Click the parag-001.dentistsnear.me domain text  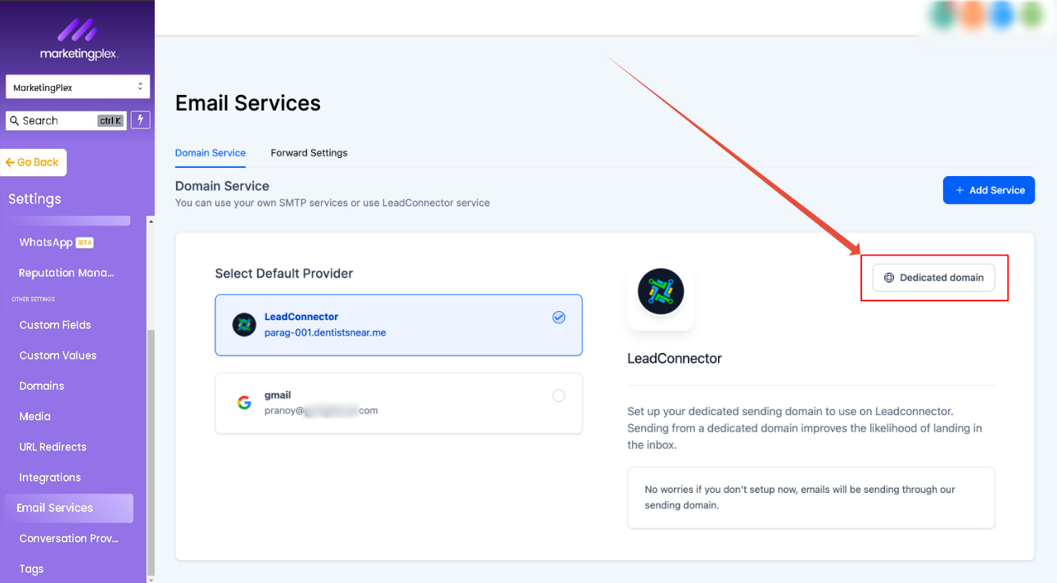pos(325,332)
